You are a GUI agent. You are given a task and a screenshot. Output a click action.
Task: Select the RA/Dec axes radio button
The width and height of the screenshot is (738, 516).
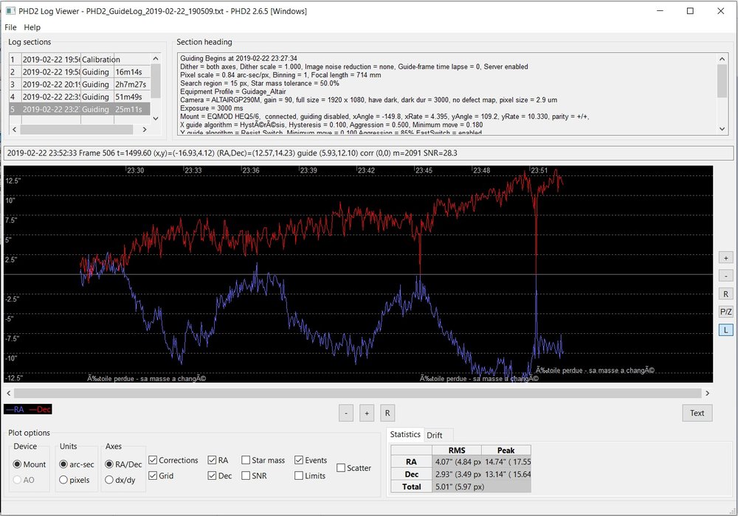[123, 464]
